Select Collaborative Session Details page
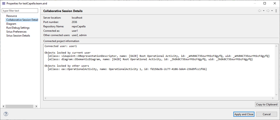The height and width of the screenshot is (120, 280). (x=22, y=20)
